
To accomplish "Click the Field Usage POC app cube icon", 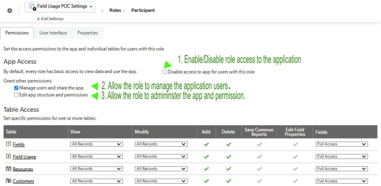I will click(32, 6).
